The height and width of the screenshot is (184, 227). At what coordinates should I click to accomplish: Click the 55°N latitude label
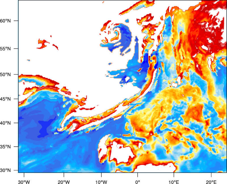(x=5, y=49)
